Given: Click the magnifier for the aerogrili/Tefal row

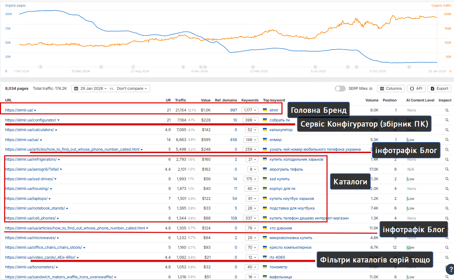Looking at the screenshot, I should (x=447, y=169).
